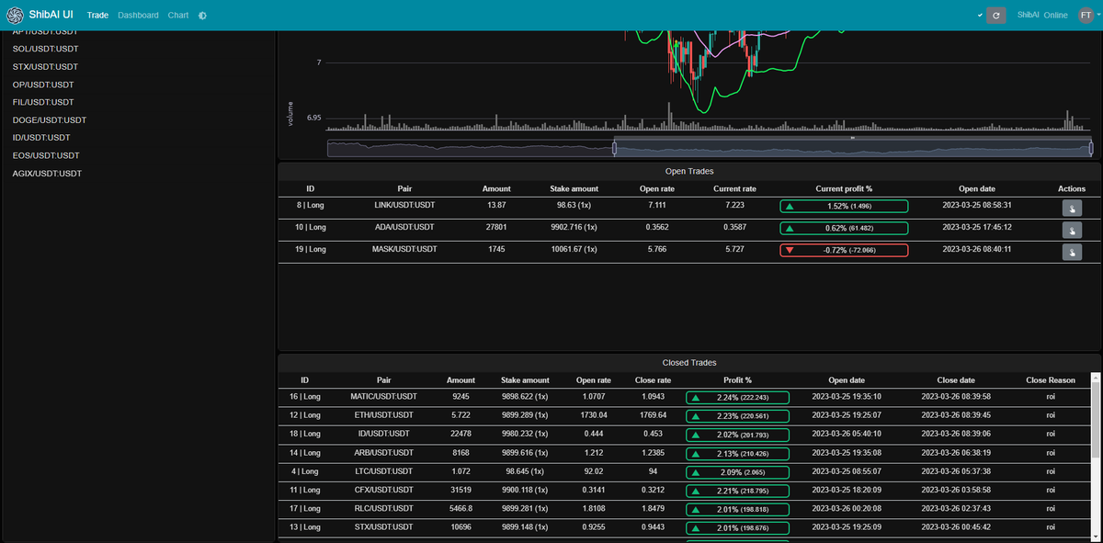Click MATIC/USDT:USDT in closed trades
The image size is (1103, 543).
(x=383, y=397)
